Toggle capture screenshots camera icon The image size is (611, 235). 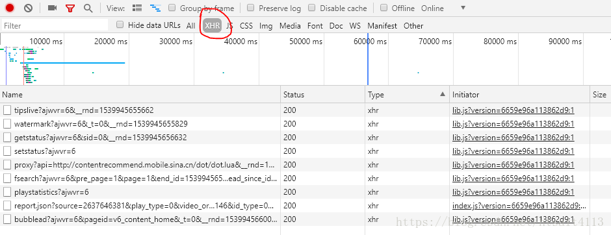[x=52, y=8]
